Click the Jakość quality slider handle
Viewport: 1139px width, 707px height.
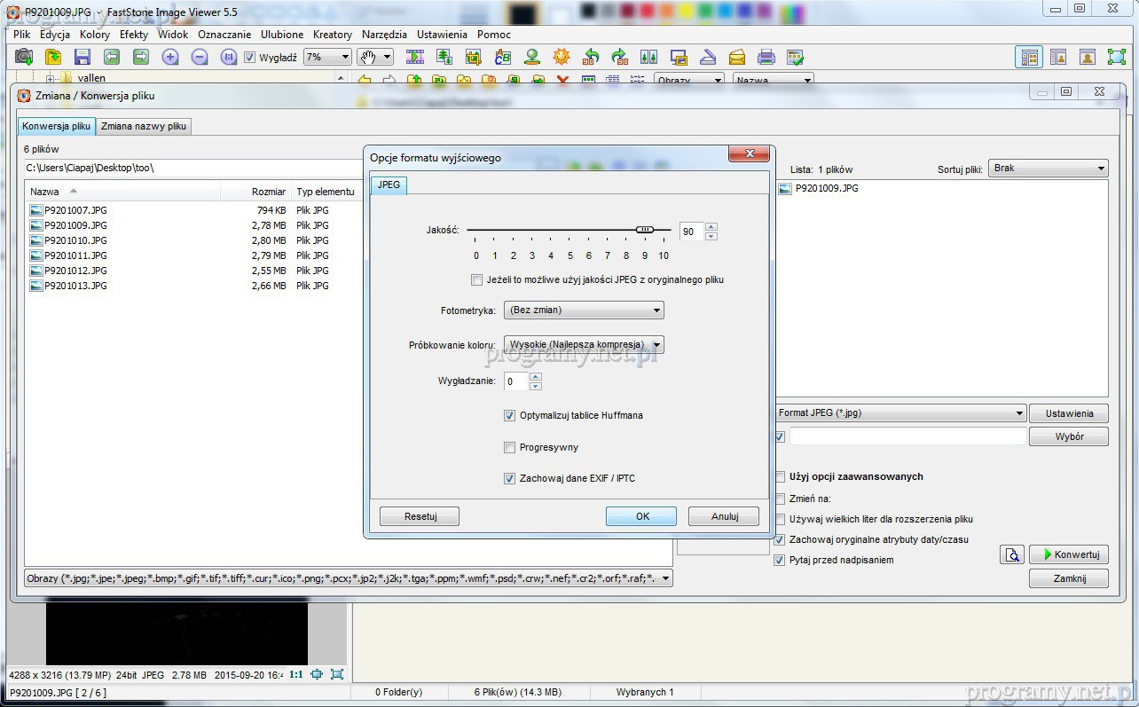[x=645, y=230]
